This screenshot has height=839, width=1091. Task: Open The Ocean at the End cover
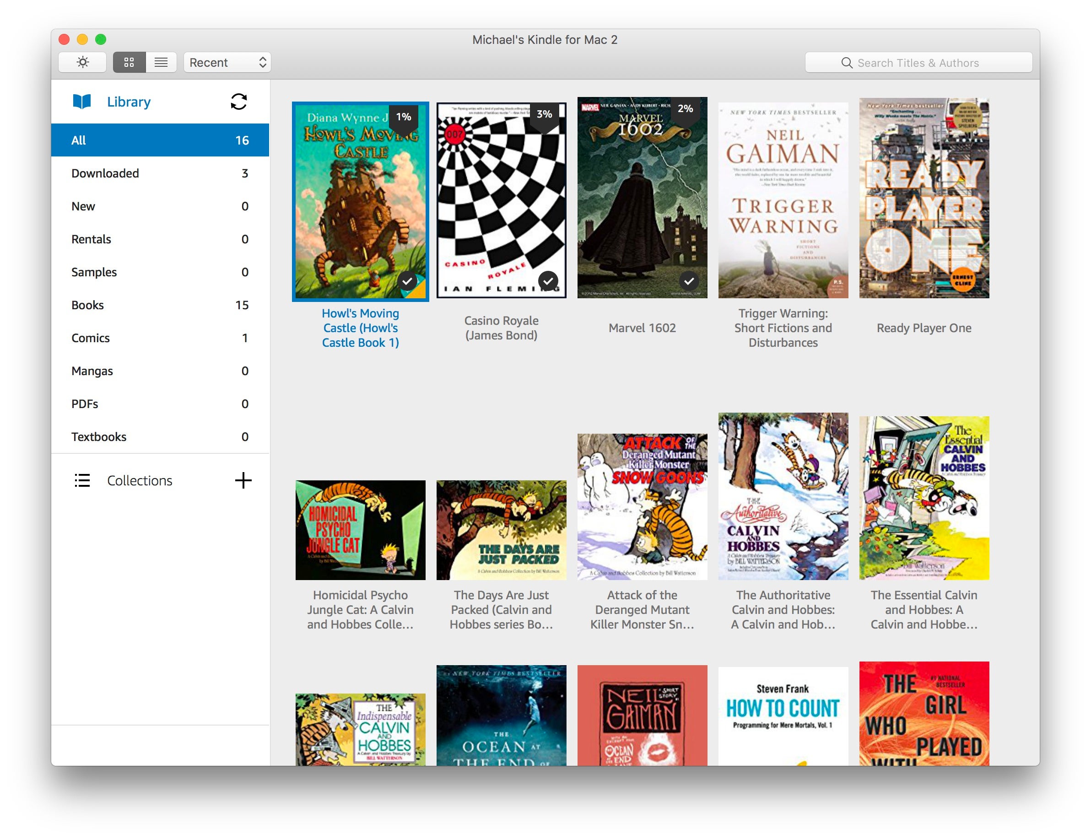pos(502,715)
